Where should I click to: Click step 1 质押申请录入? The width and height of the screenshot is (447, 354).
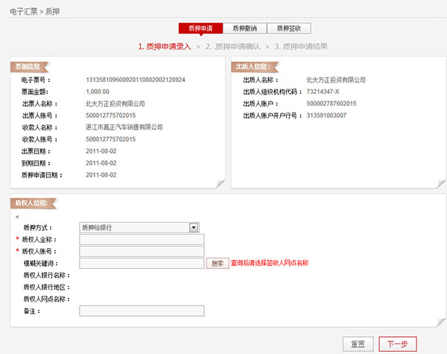[165, 46]
